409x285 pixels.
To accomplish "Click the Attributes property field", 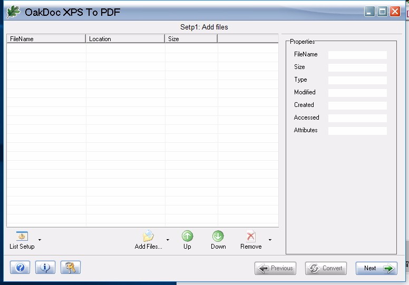I will click(357, 131).
